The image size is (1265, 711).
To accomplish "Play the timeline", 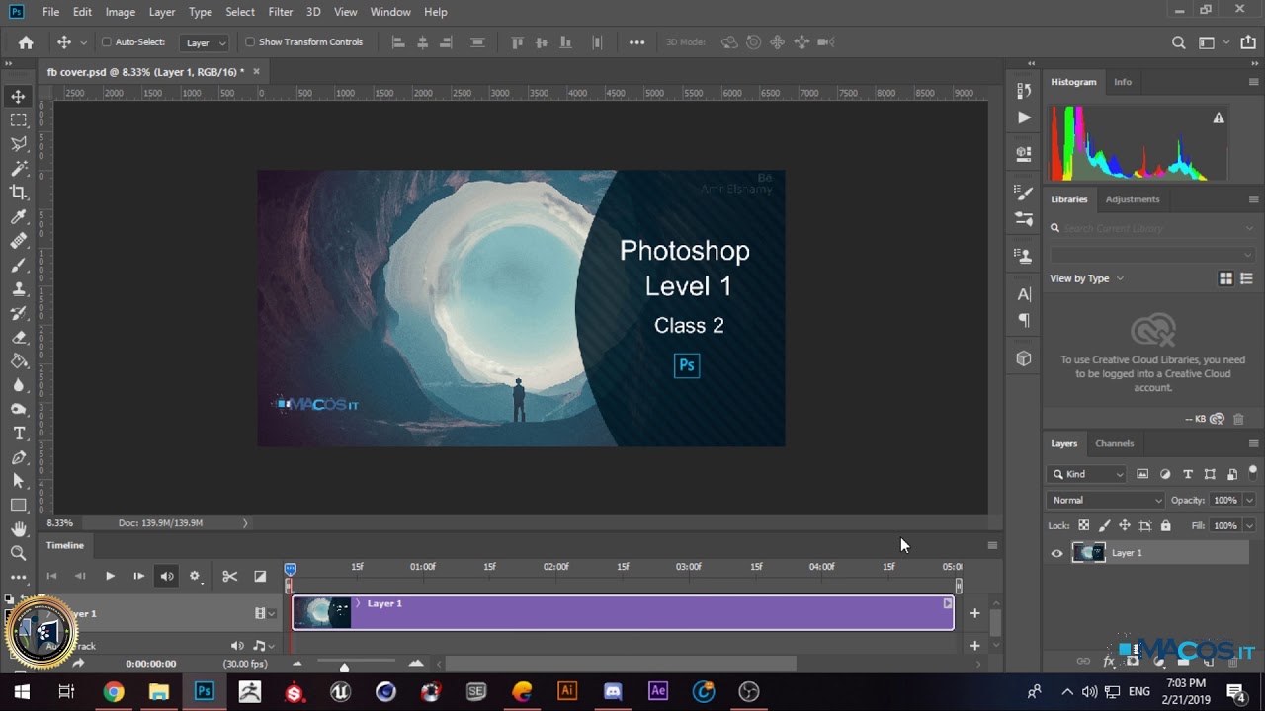I will [110, 576].
